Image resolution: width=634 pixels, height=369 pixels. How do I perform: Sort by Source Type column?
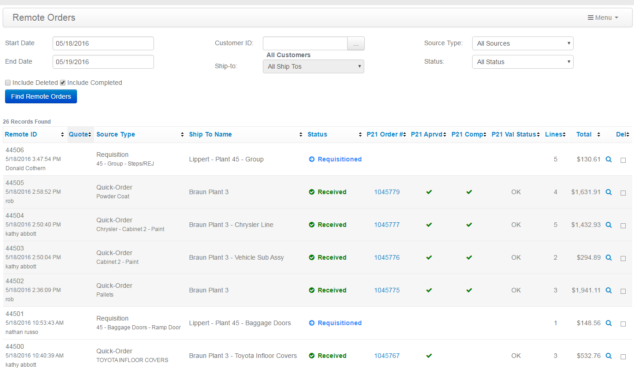(140, 134)
